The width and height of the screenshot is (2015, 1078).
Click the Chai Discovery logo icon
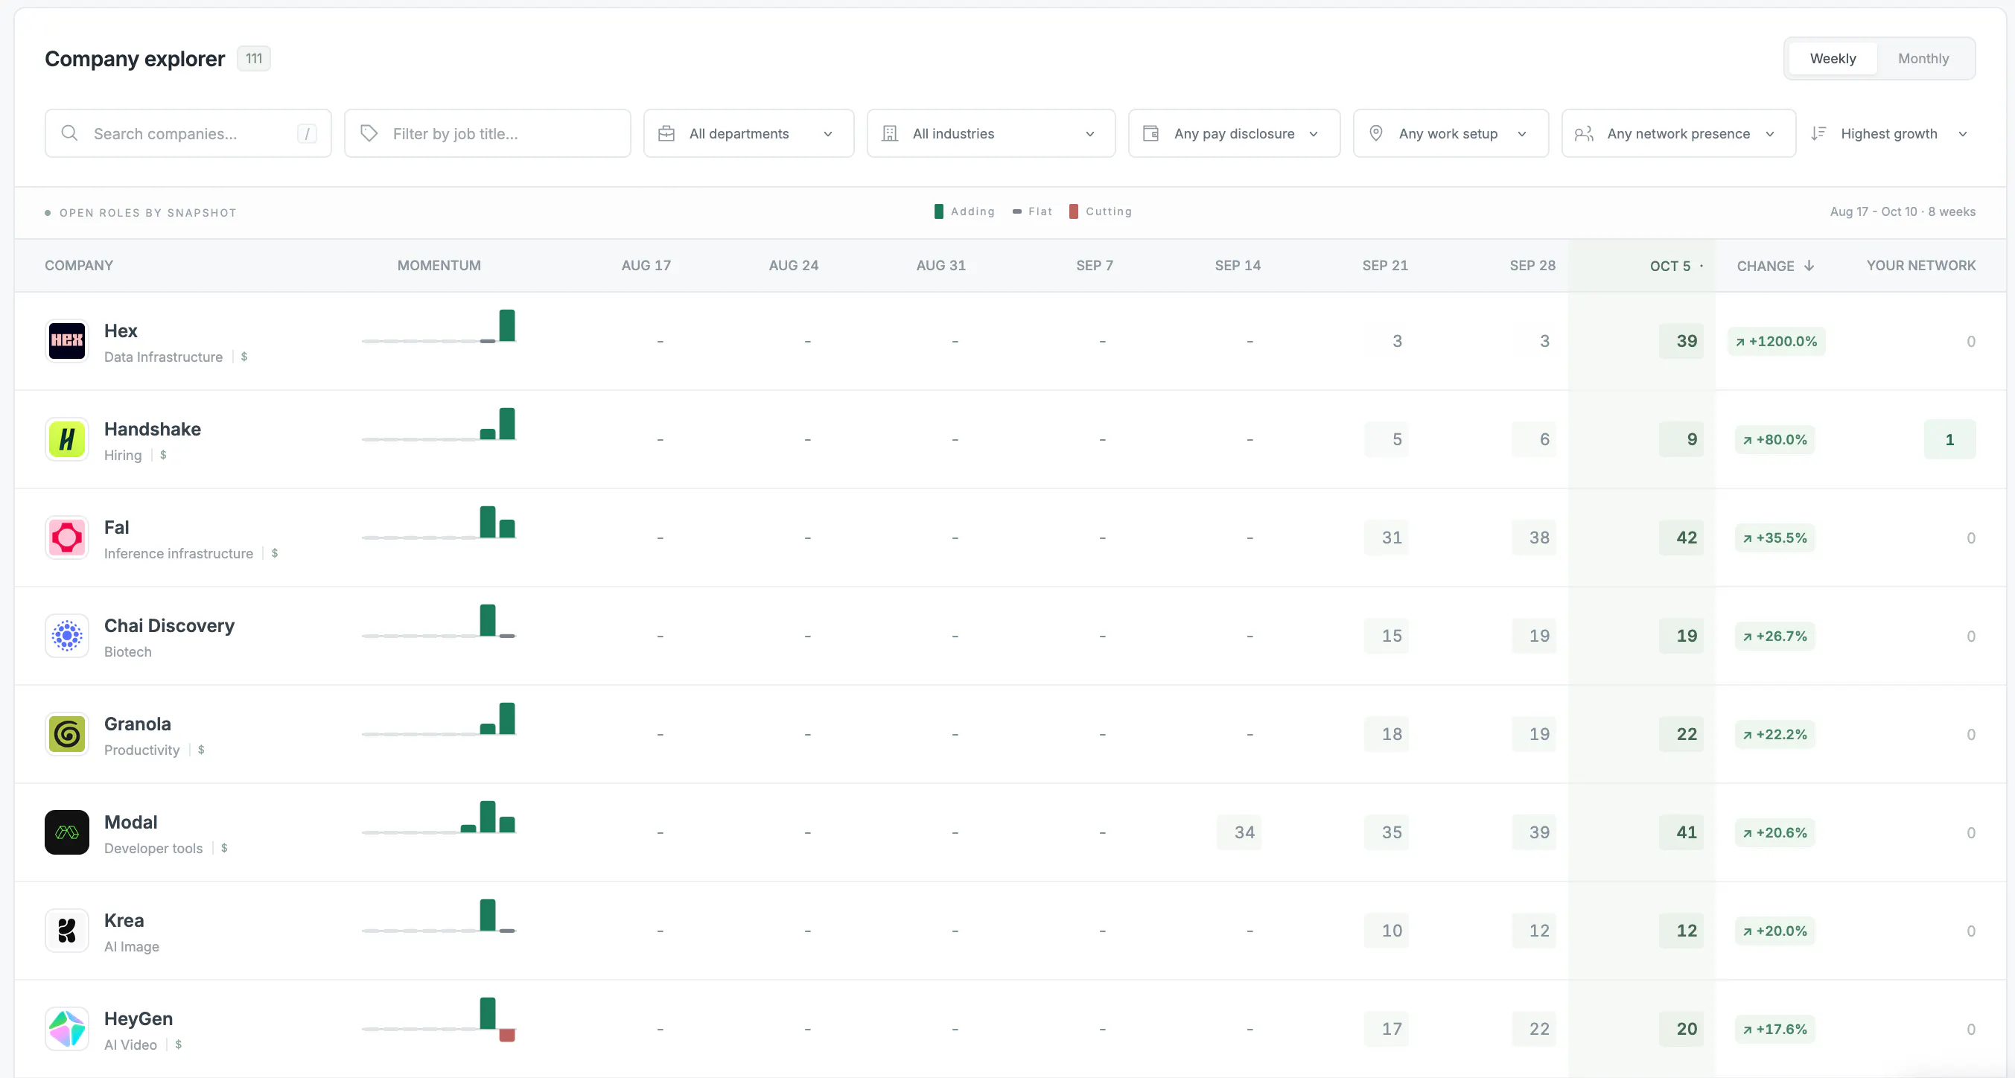coord(66,636)
